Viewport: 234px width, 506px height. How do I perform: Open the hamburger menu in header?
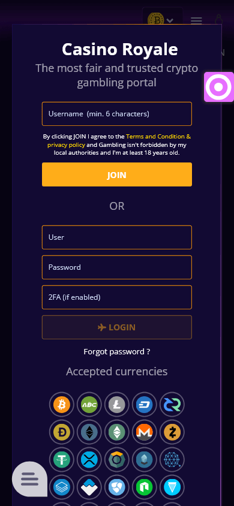pyautogui.click(x=196, y=21)
